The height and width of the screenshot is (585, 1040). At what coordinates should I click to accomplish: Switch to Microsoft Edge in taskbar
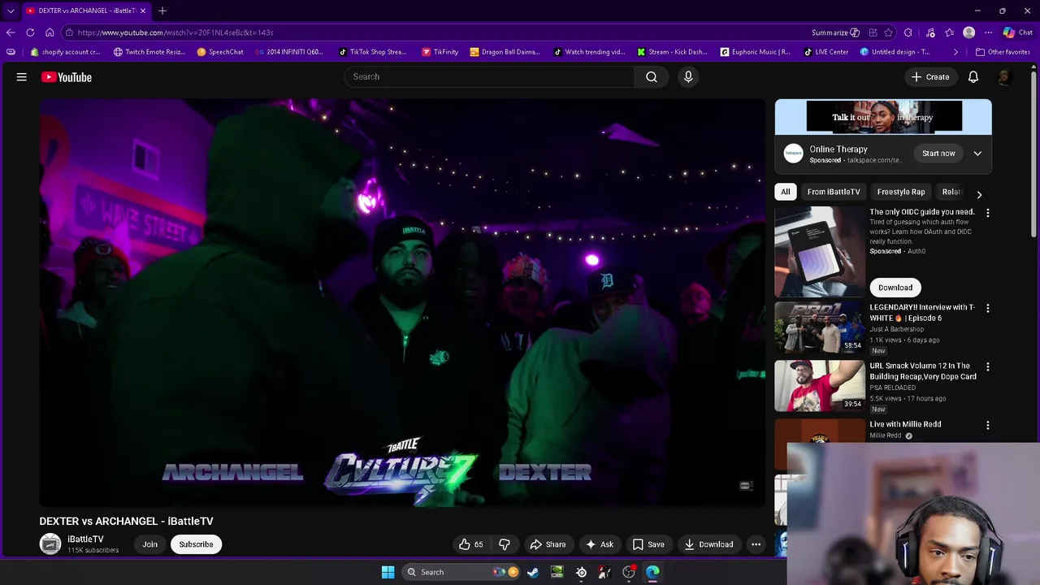click(x=652, y=572)
